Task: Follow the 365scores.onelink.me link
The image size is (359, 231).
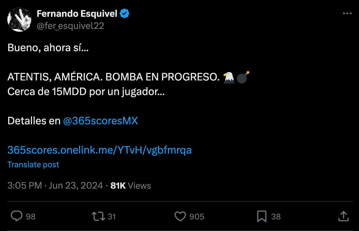Action: click(100, 150)
